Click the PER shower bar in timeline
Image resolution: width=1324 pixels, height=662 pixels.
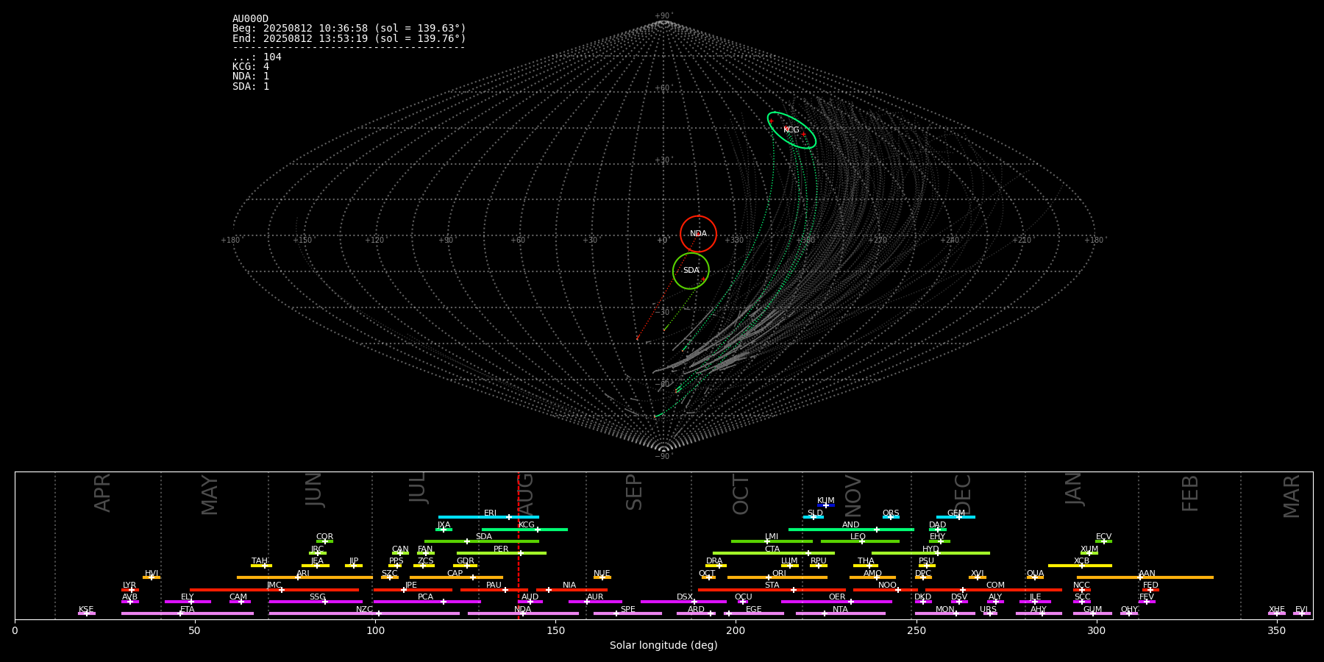(x=501, y=553)
